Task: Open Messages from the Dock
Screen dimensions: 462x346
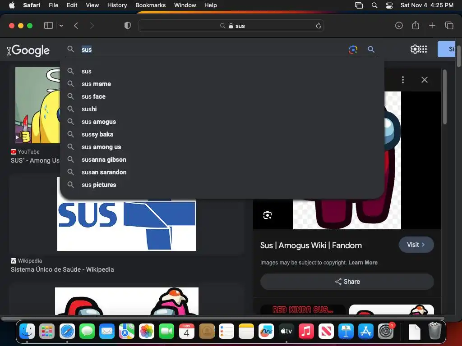Action: 87,331
